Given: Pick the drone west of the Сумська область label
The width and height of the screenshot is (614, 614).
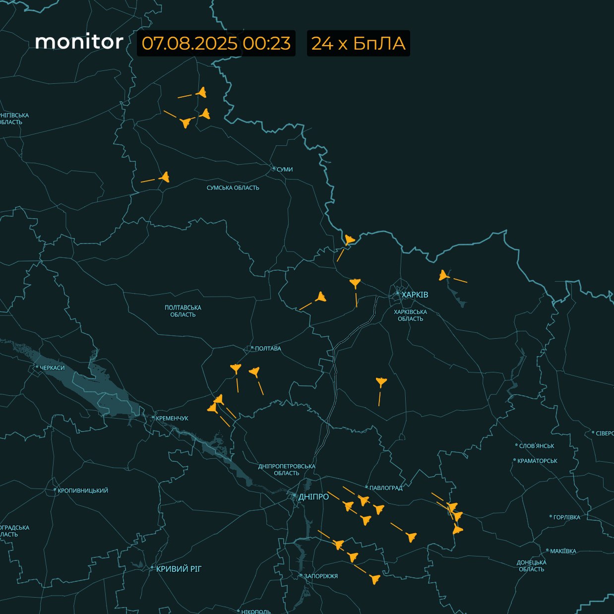Looking at the screenshot, I should click(165, 177).
